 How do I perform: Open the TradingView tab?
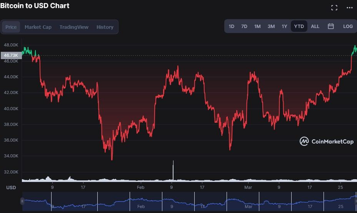coord(74,27)
